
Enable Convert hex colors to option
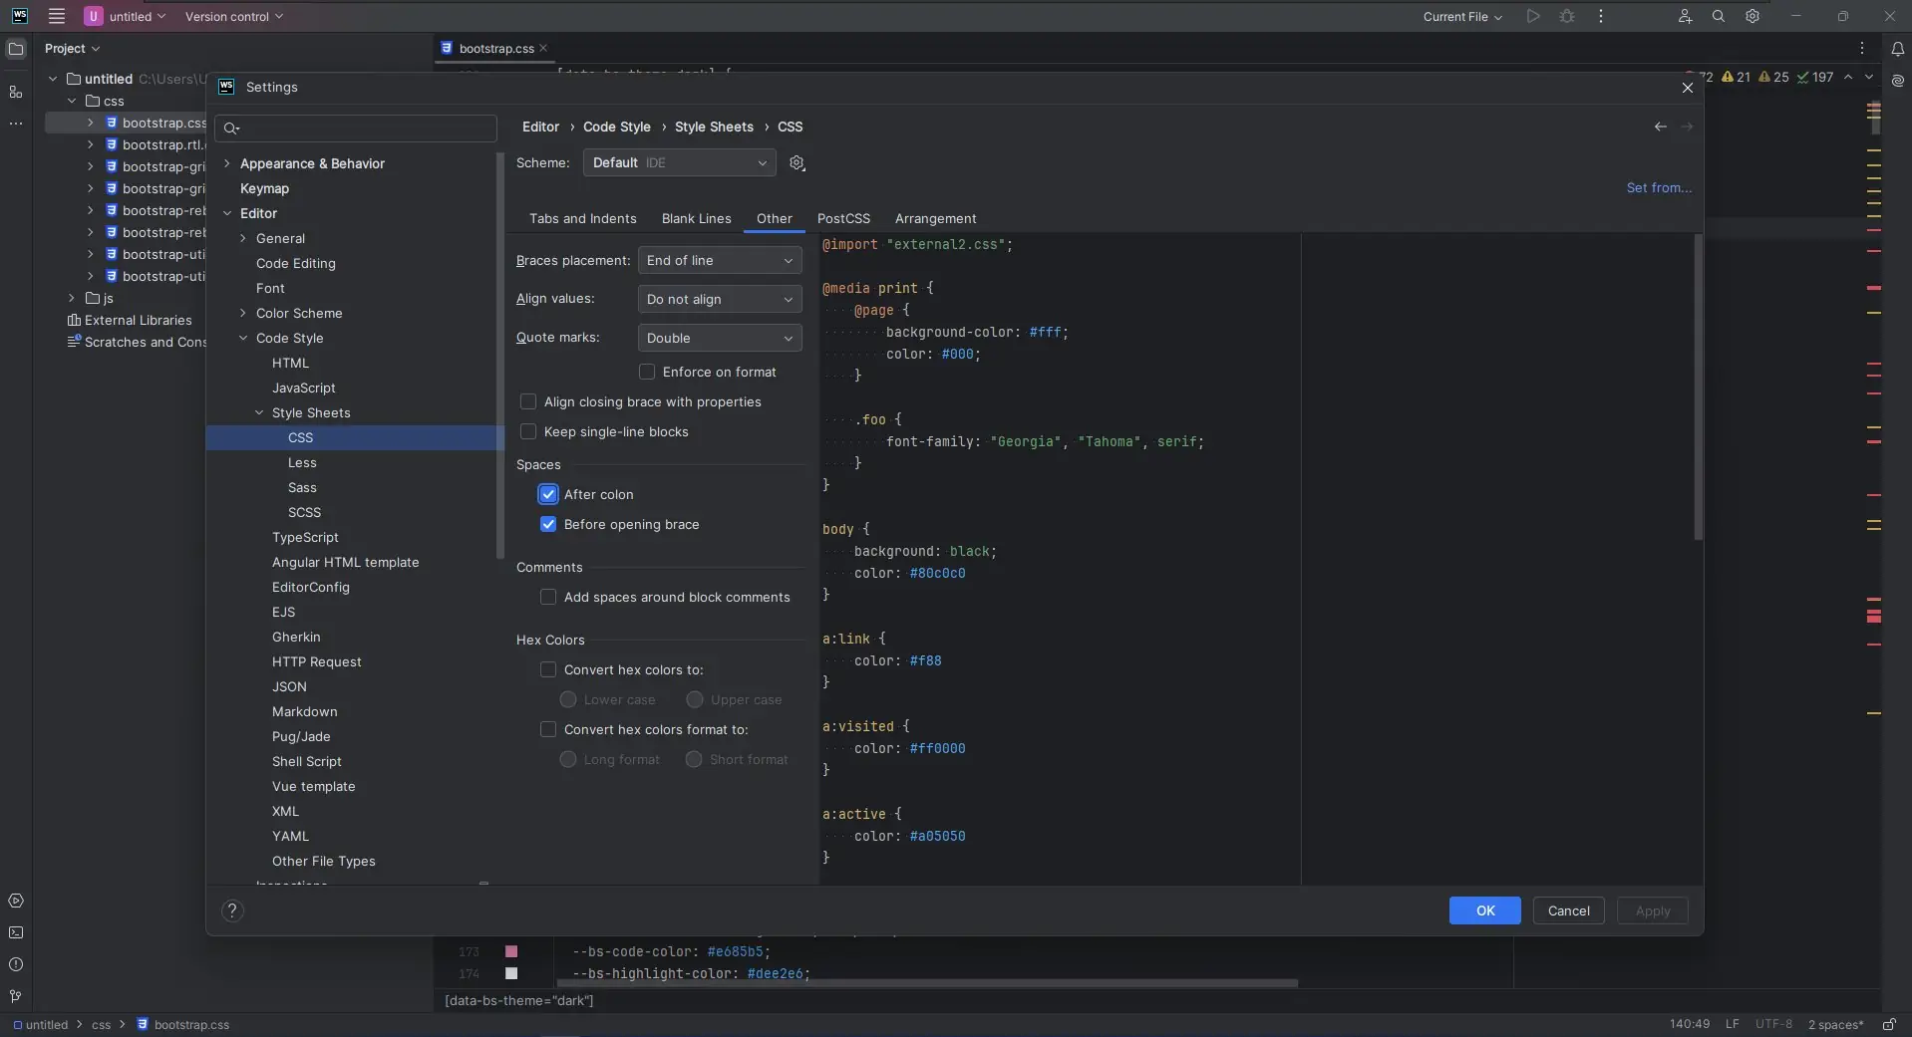pyautogui.click(x=548, y=670)
